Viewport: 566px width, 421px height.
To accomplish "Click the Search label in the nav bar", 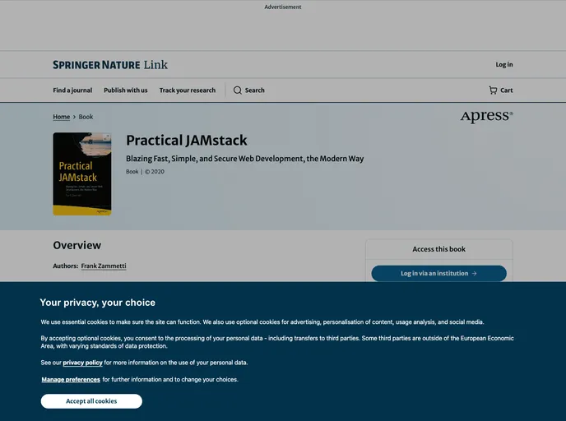I will click(255, 90).
